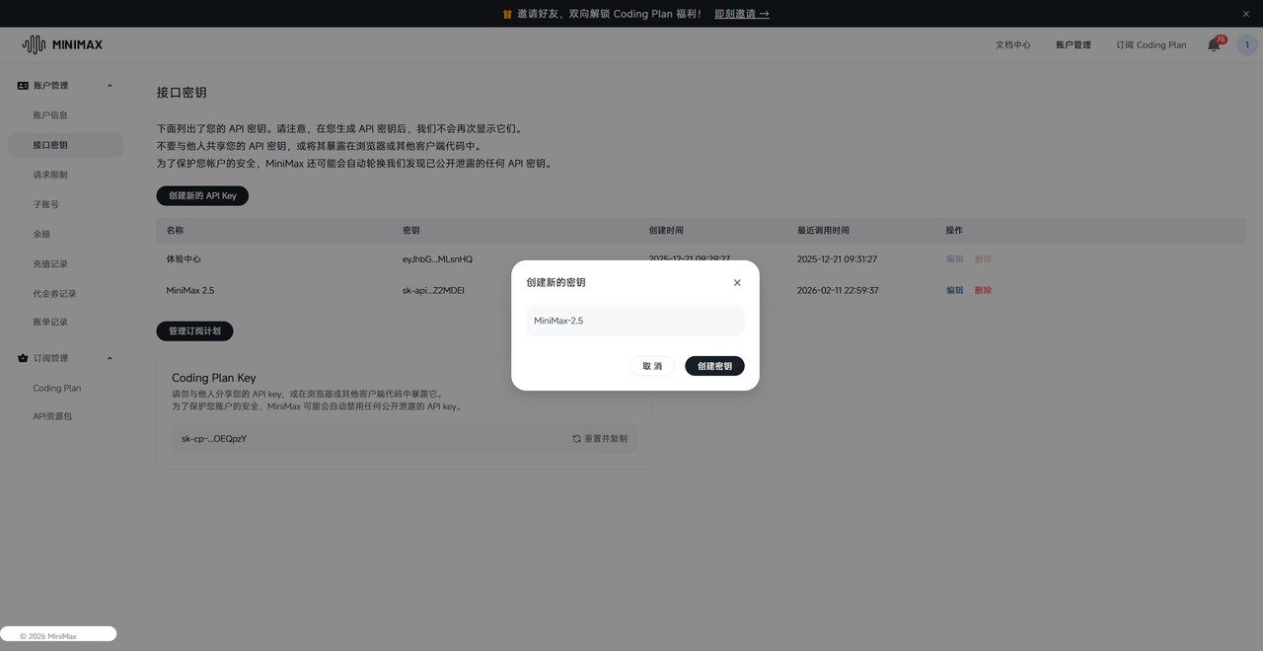Close the create new key dialog
1263x651 pixels.
click(737, 282)
